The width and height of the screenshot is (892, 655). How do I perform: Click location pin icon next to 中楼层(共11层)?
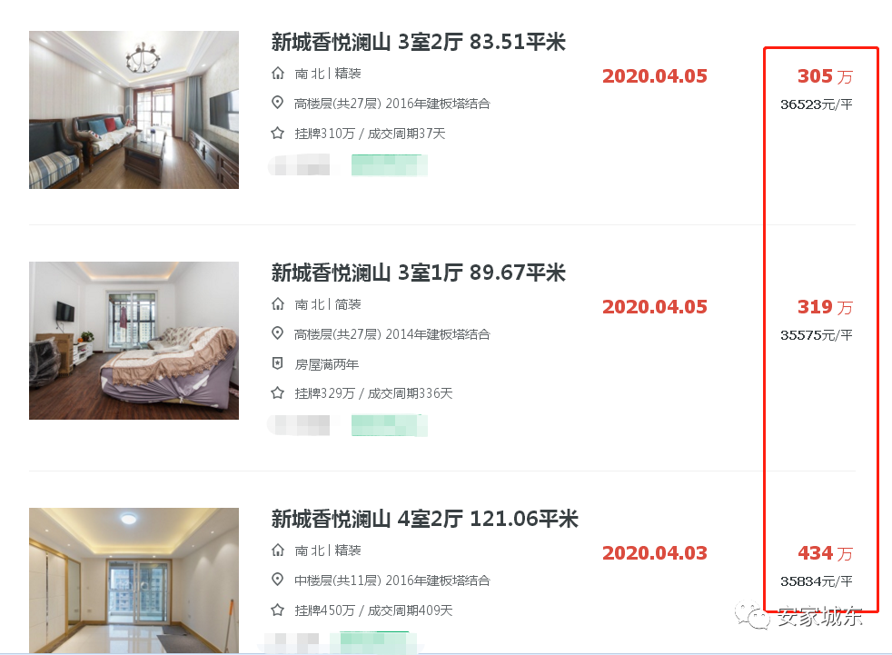(278, 580)
